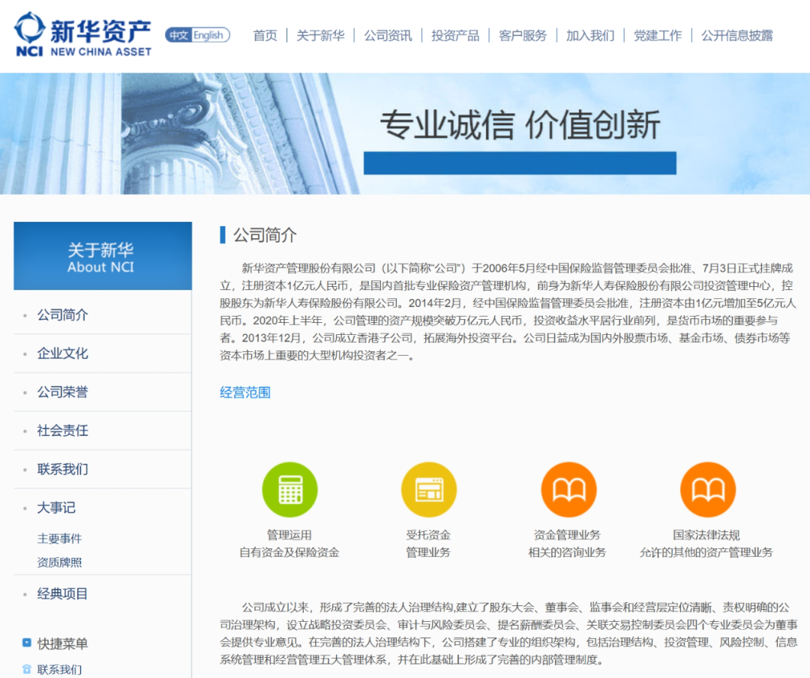Open 公开信息披露 navigation item
This screenshot has width=810, height=678.
737,35
